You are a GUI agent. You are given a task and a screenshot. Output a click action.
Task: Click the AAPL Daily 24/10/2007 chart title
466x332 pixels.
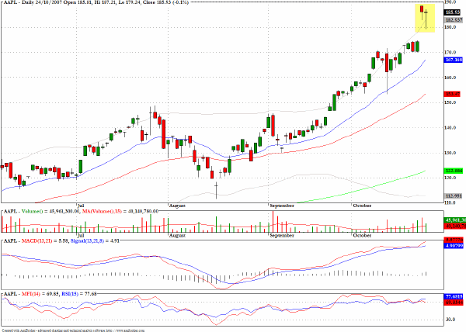point(95,2)
